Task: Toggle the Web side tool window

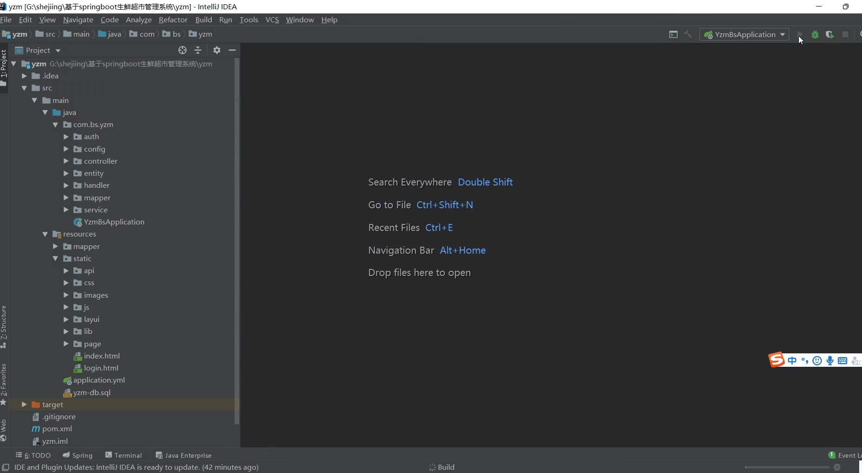Action: (4, 430)
